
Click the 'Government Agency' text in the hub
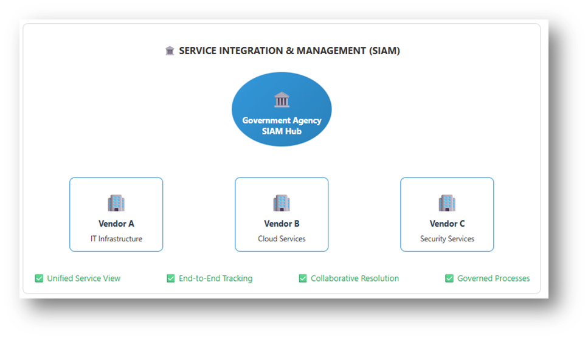point(282,120)
